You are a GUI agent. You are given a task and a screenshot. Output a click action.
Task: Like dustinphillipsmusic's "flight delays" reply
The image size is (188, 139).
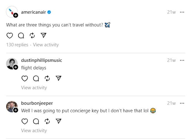(25, 78)
